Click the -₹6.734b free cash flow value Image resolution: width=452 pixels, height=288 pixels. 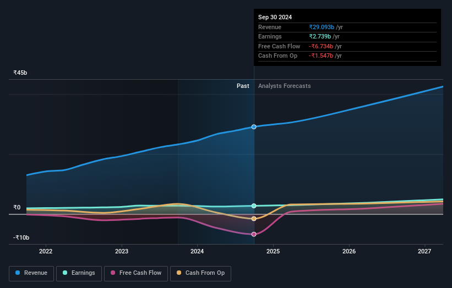(x=321, y=46)
